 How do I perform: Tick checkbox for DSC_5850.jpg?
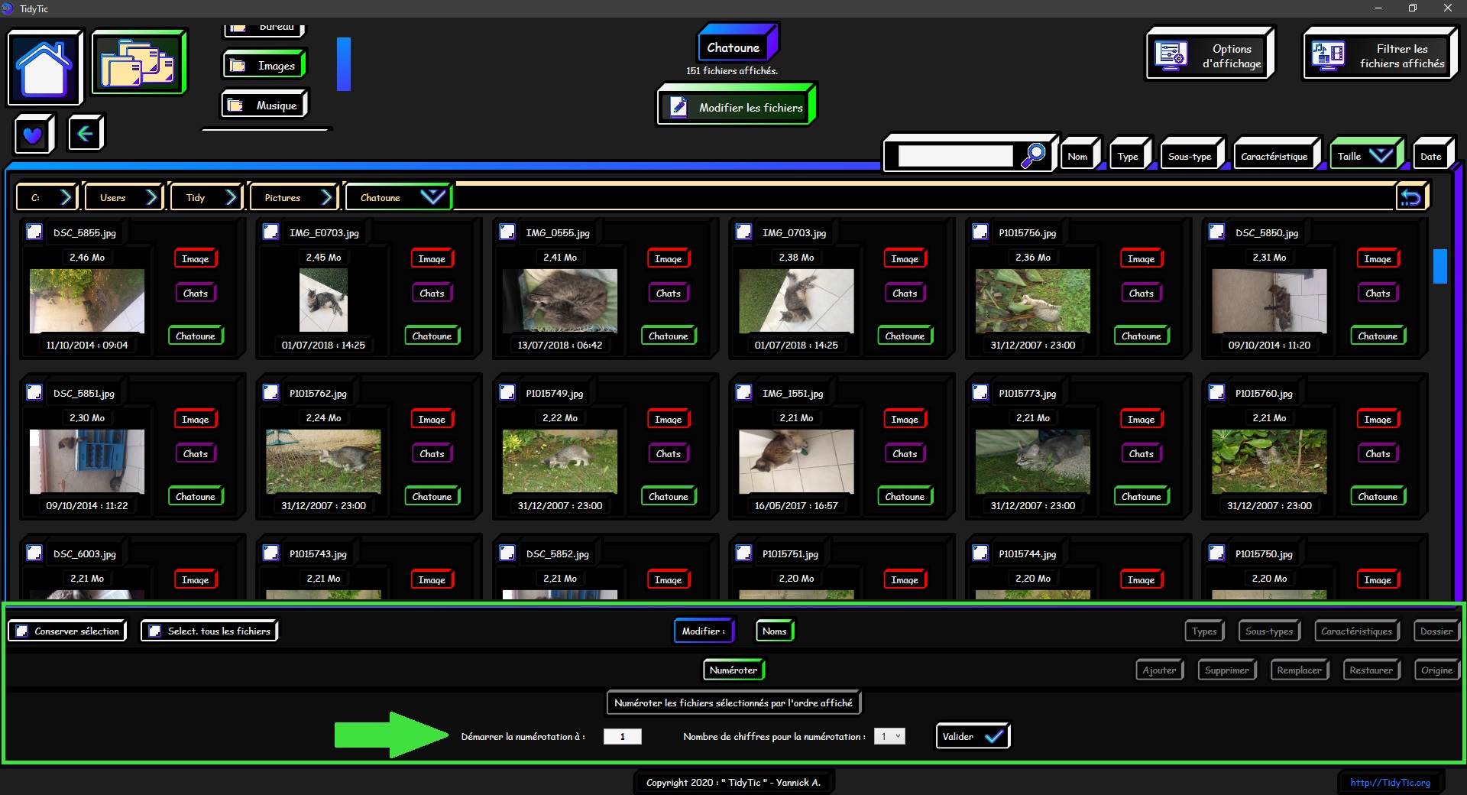[1216, 232]
